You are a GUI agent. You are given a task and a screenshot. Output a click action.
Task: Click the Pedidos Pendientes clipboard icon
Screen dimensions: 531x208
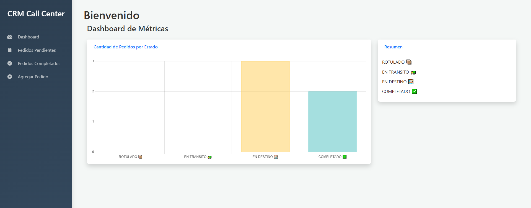[x=10, y=50]
